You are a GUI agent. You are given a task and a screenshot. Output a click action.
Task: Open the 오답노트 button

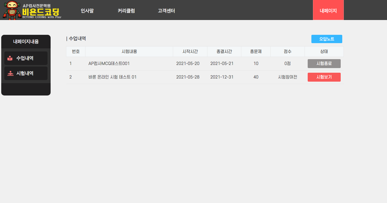[x=327, y=39]
